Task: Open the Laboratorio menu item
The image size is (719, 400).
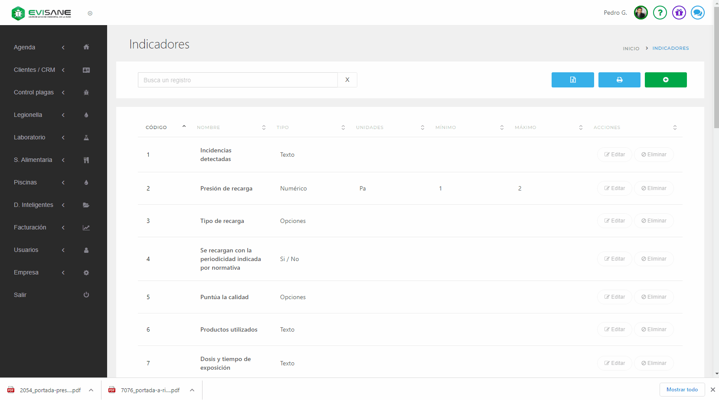Action: point(29,137)
